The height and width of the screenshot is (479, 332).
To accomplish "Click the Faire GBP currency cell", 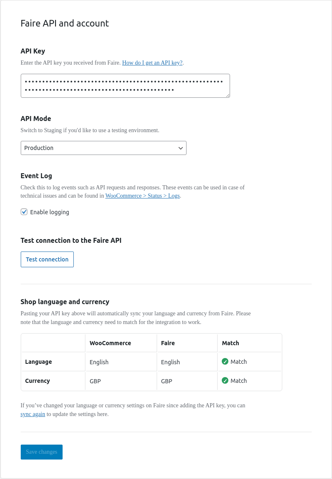I will click(x=167, y=381).
